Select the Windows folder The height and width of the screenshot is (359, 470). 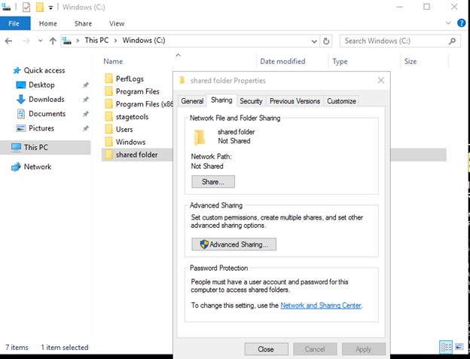tap(130, 142)
